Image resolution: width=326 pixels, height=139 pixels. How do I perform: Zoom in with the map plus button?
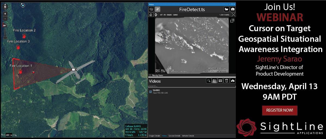click(x=5, y=14)
